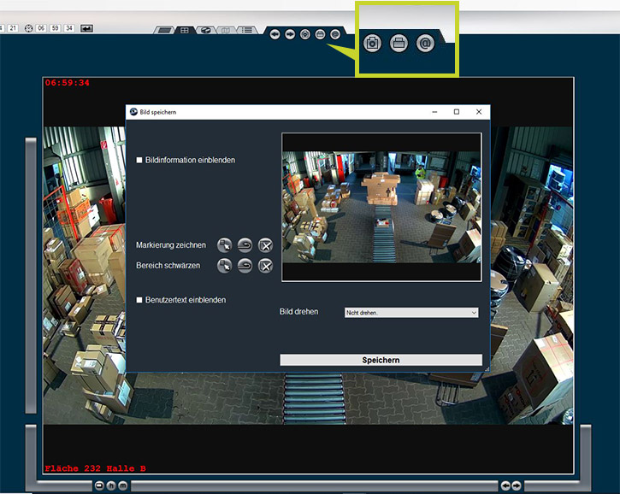This screenshot has width=620, height=494.
Task: Undo last marking in 'Markierung zeichnen' row
Action: pos(245,245)
